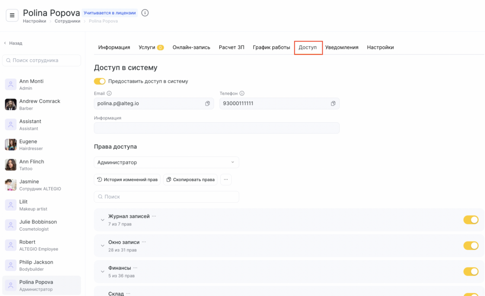Open the hamburger main menu
The width and height of the screenshot is (485, 296).
(x=12, y=15)
